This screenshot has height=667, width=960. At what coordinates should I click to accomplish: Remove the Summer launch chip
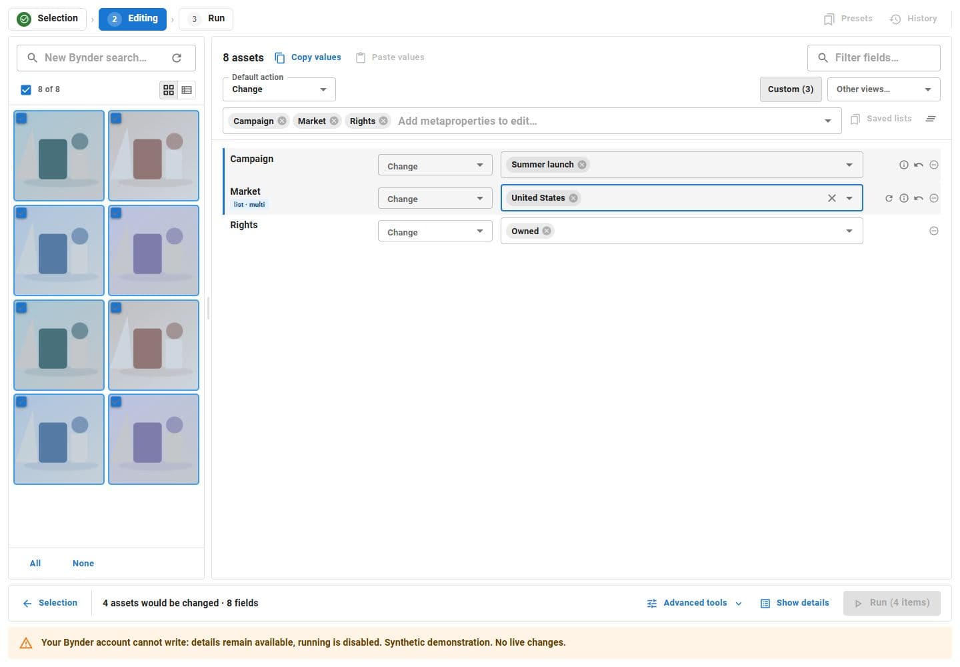(x=582, y=165)
